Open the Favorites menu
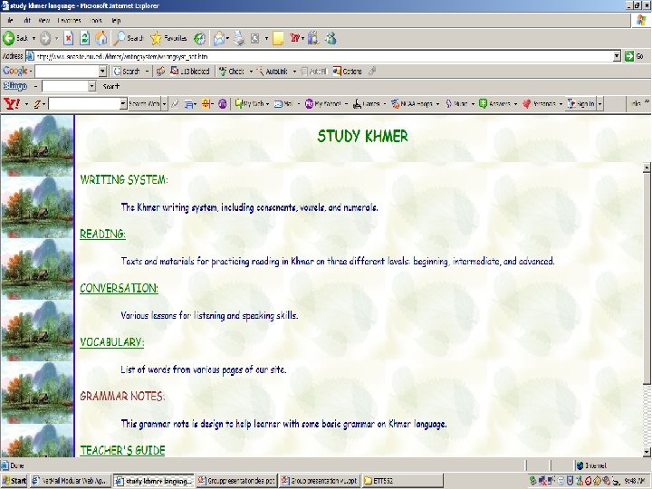The image size is (652, 489). (69, 20)
